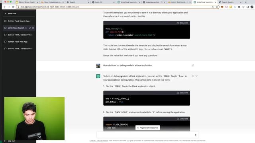Click the http://localhost:5000/ inline code
This screenshot has width=255, height=143.
(x=158, y=49)
